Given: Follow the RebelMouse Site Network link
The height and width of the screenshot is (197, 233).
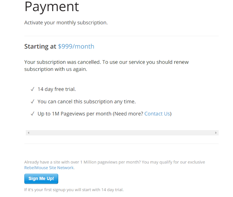Looking at the screenshot, I should click(49, 168).
